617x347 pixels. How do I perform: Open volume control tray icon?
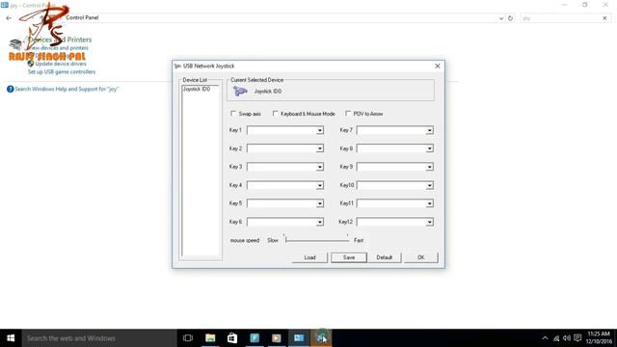(x=567, y=338)
